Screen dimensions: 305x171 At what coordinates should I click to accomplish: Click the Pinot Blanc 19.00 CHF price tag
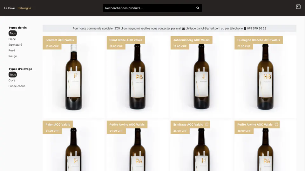pos(116,46)
